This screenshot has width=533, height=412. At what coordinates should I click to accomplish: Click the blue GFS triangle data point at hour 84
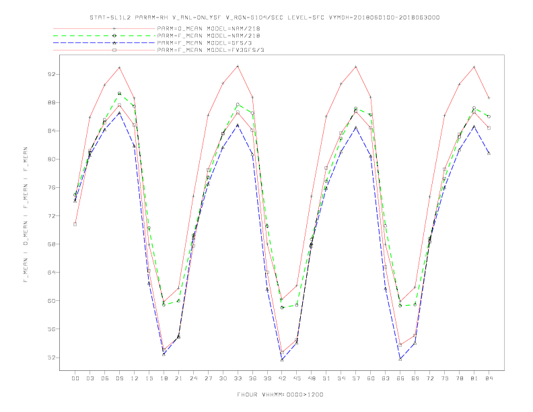[489, 153]
